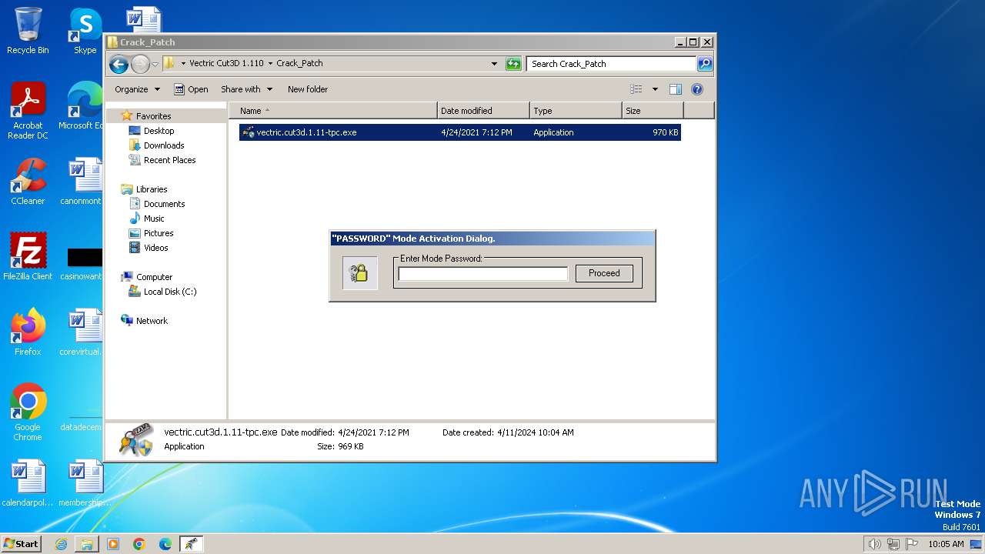Open the recent pages dropdown arrow
This screenshot has width=985, height=554.
tap(155, 64)
